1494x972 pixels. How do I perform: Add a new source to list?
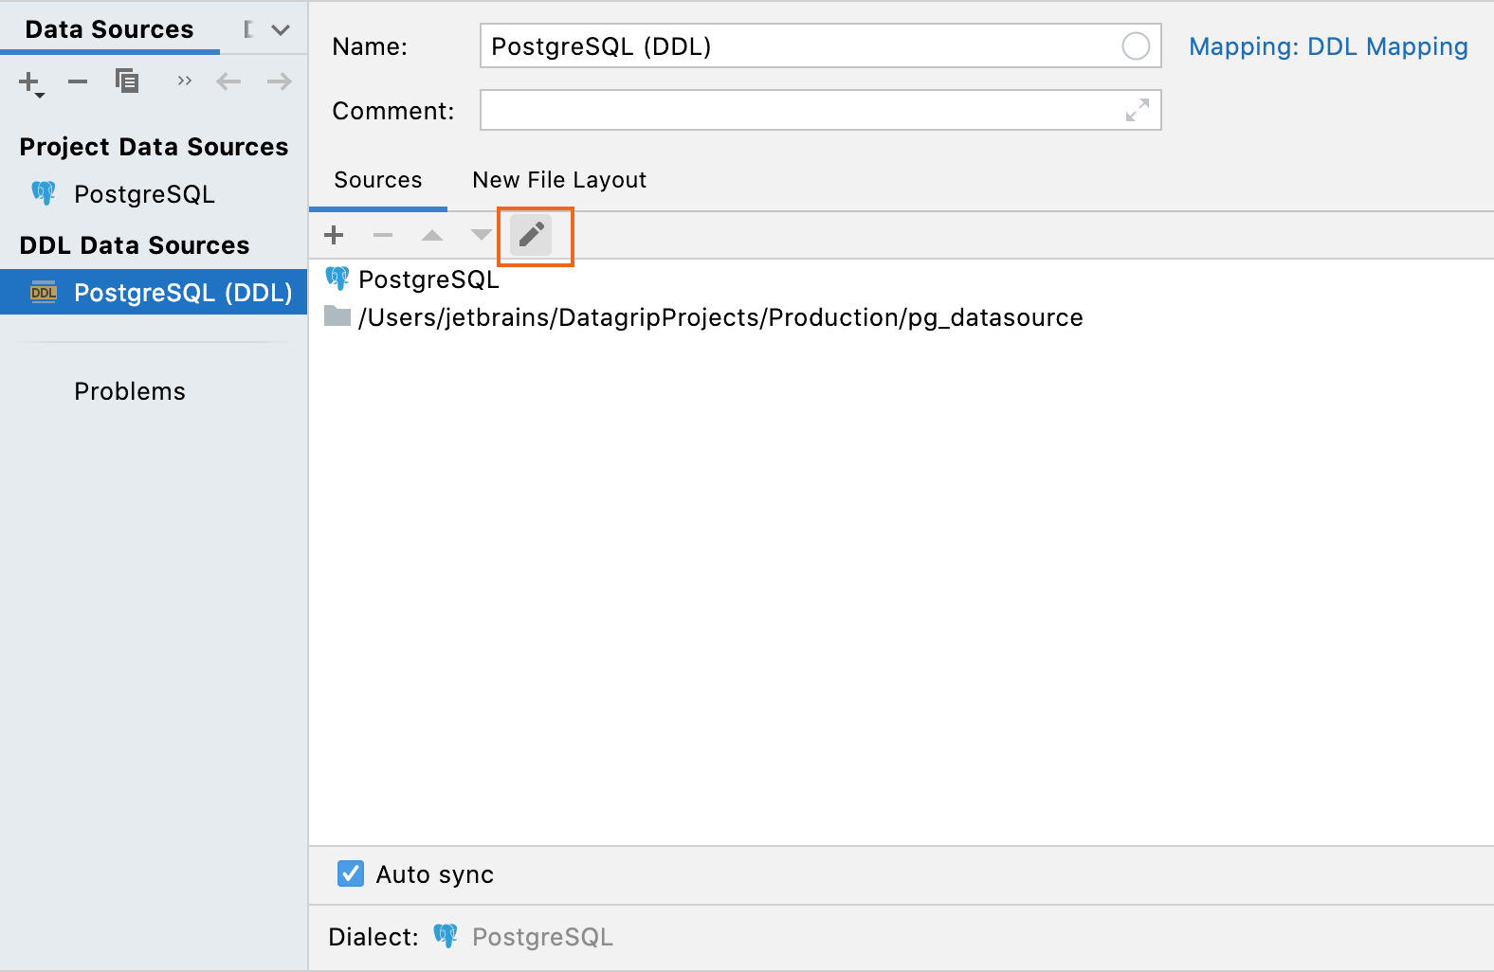pyautogui.click(x=334, y=235)
